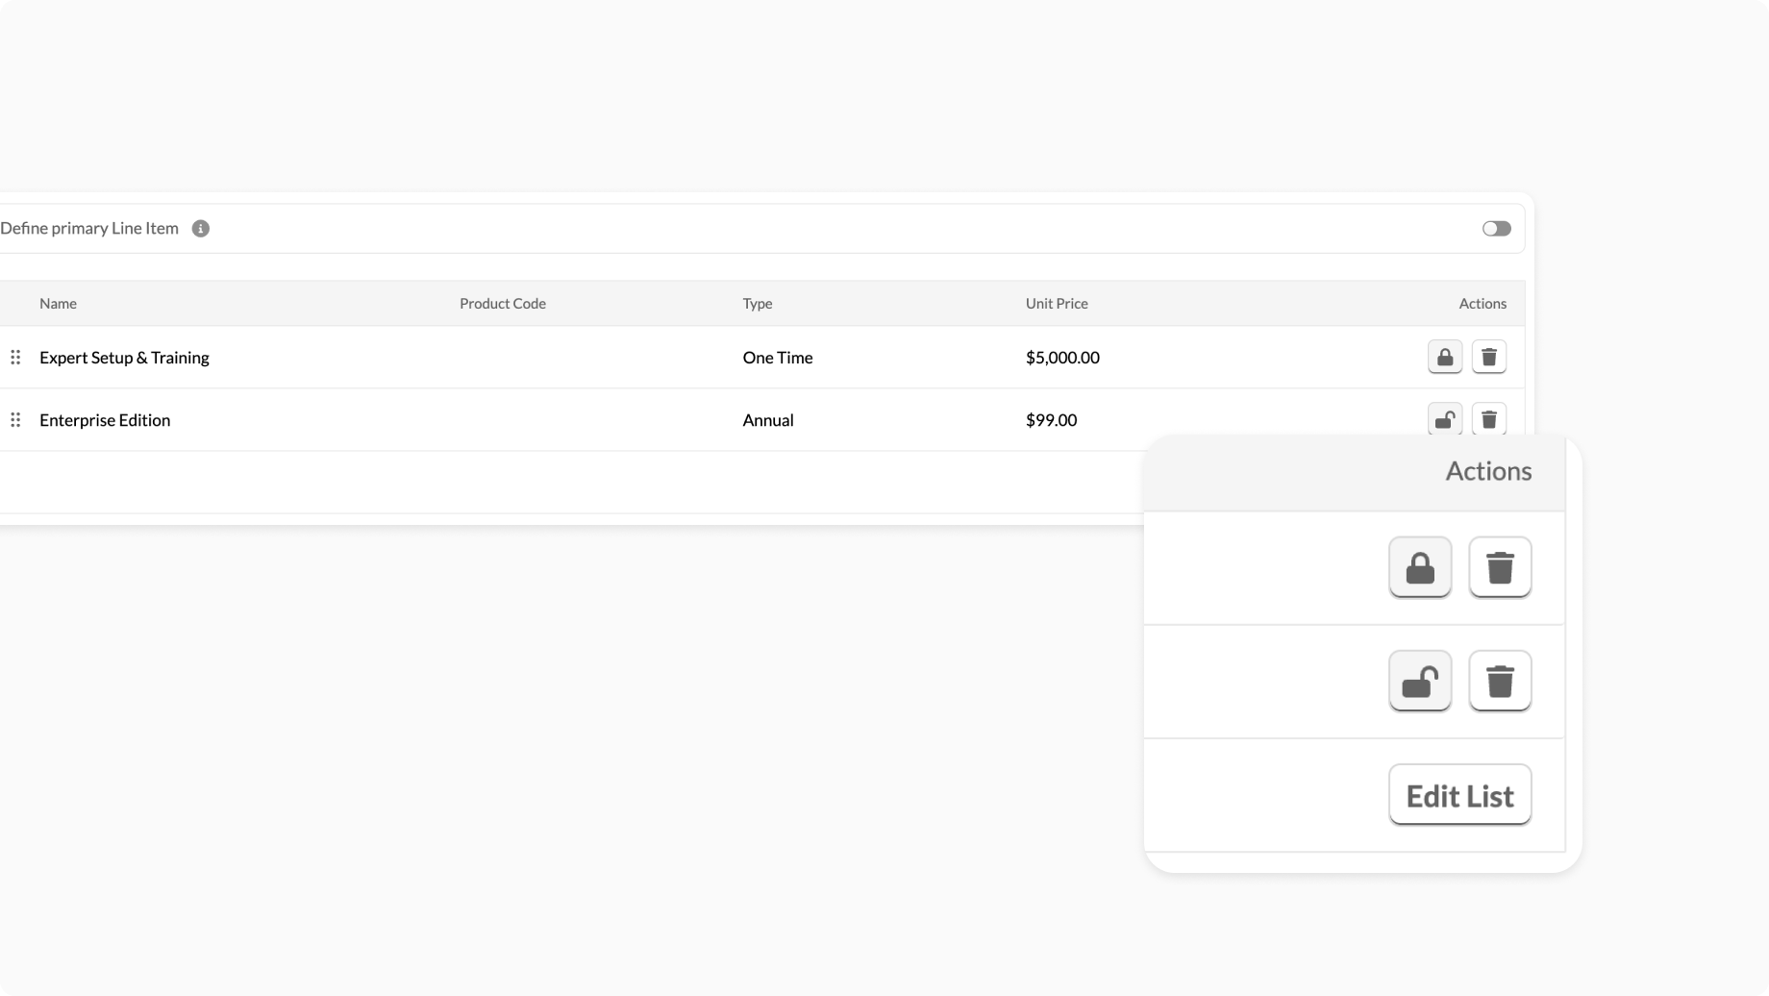Screen dimensions: 1769x996
Task: Open Edit List in the zoomed panel
Action: pos(1459,795)
